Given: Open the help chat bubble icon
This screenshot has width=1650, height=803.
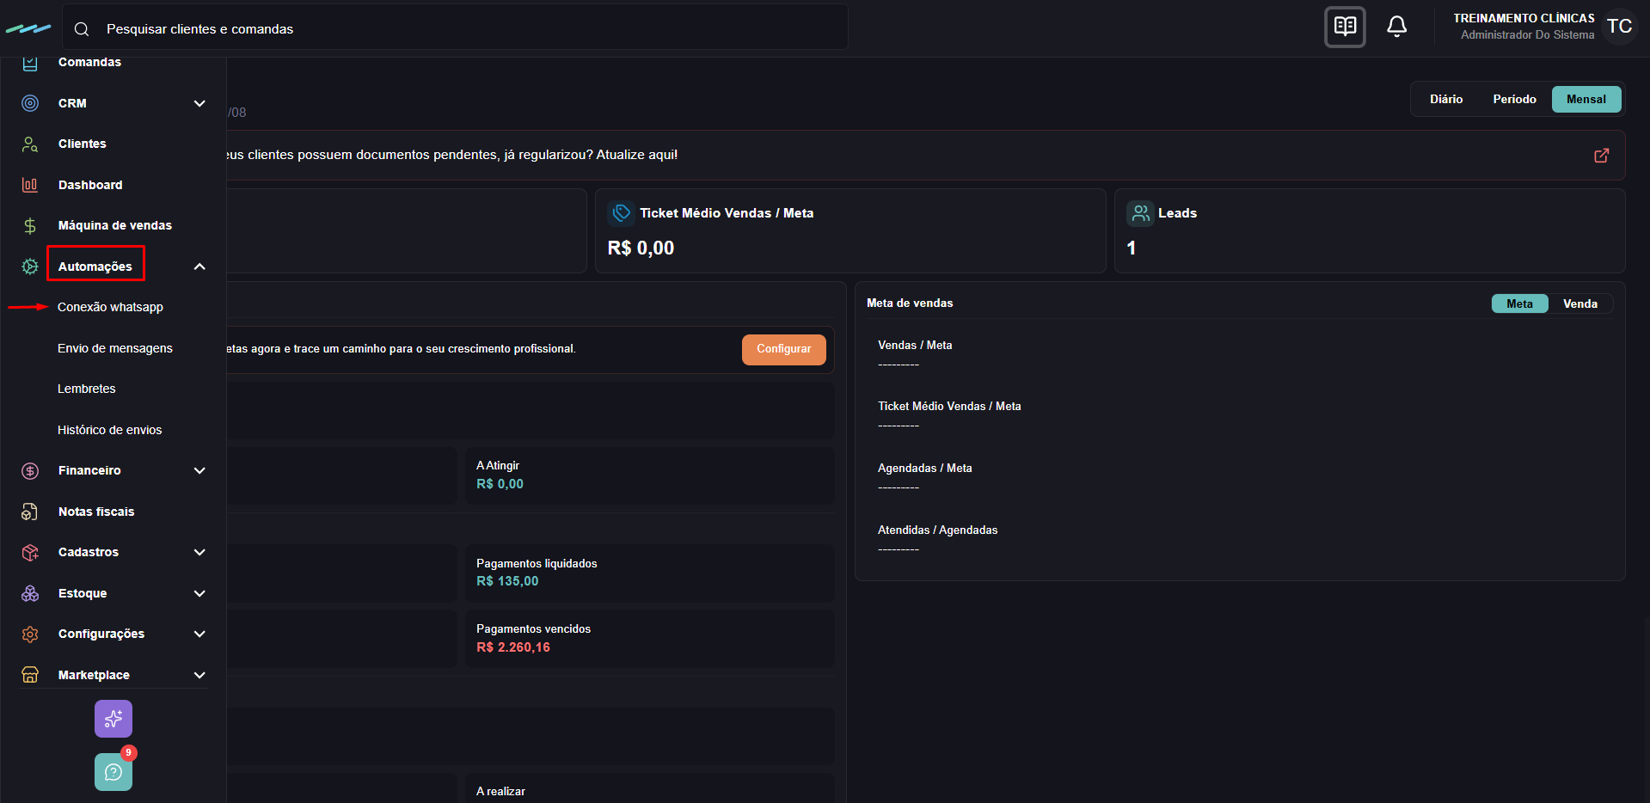Looking at the screenshot, I should [113, 772].
